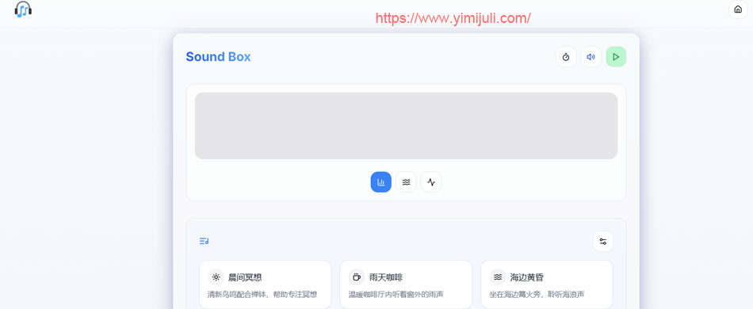Image resolution: width=753 pixels, height=309 pixels.
Task: Select the 晨间冥想 sound preset card
Action: [265, 284]
